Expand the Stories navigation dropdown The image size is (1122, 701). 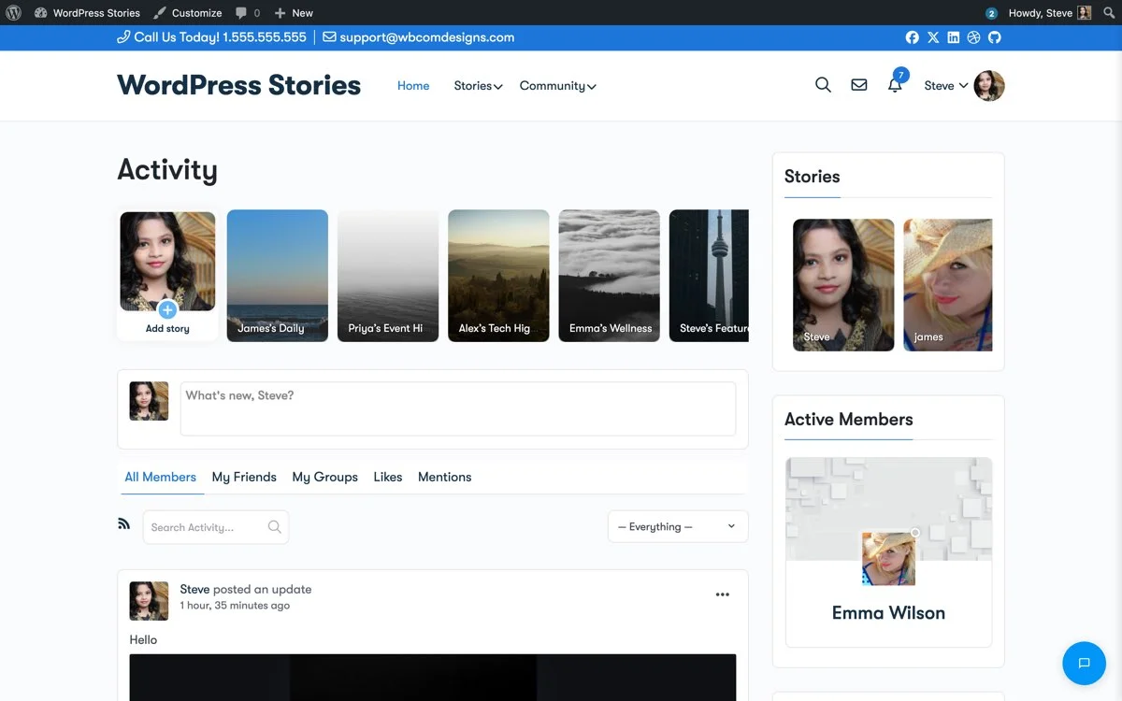(x=477, y=85)
